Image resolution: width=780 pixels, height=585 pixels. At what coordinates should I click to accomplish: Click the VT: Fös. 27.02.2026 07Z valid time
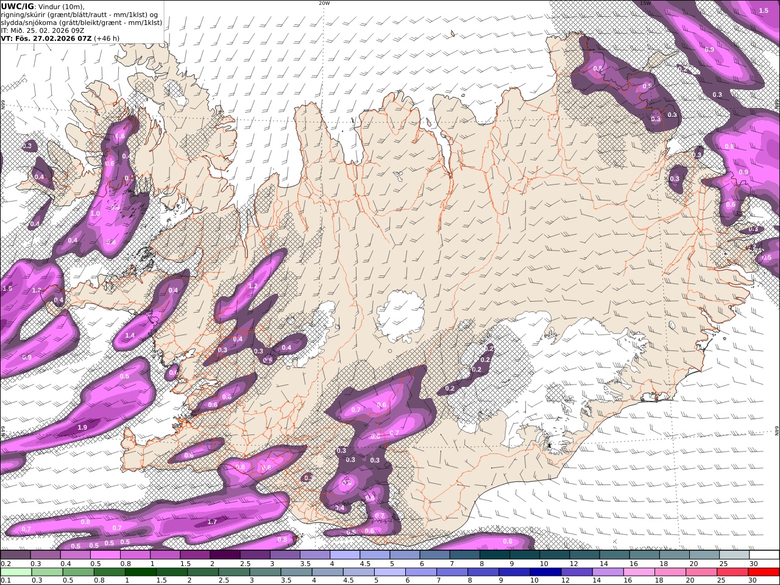46,38
